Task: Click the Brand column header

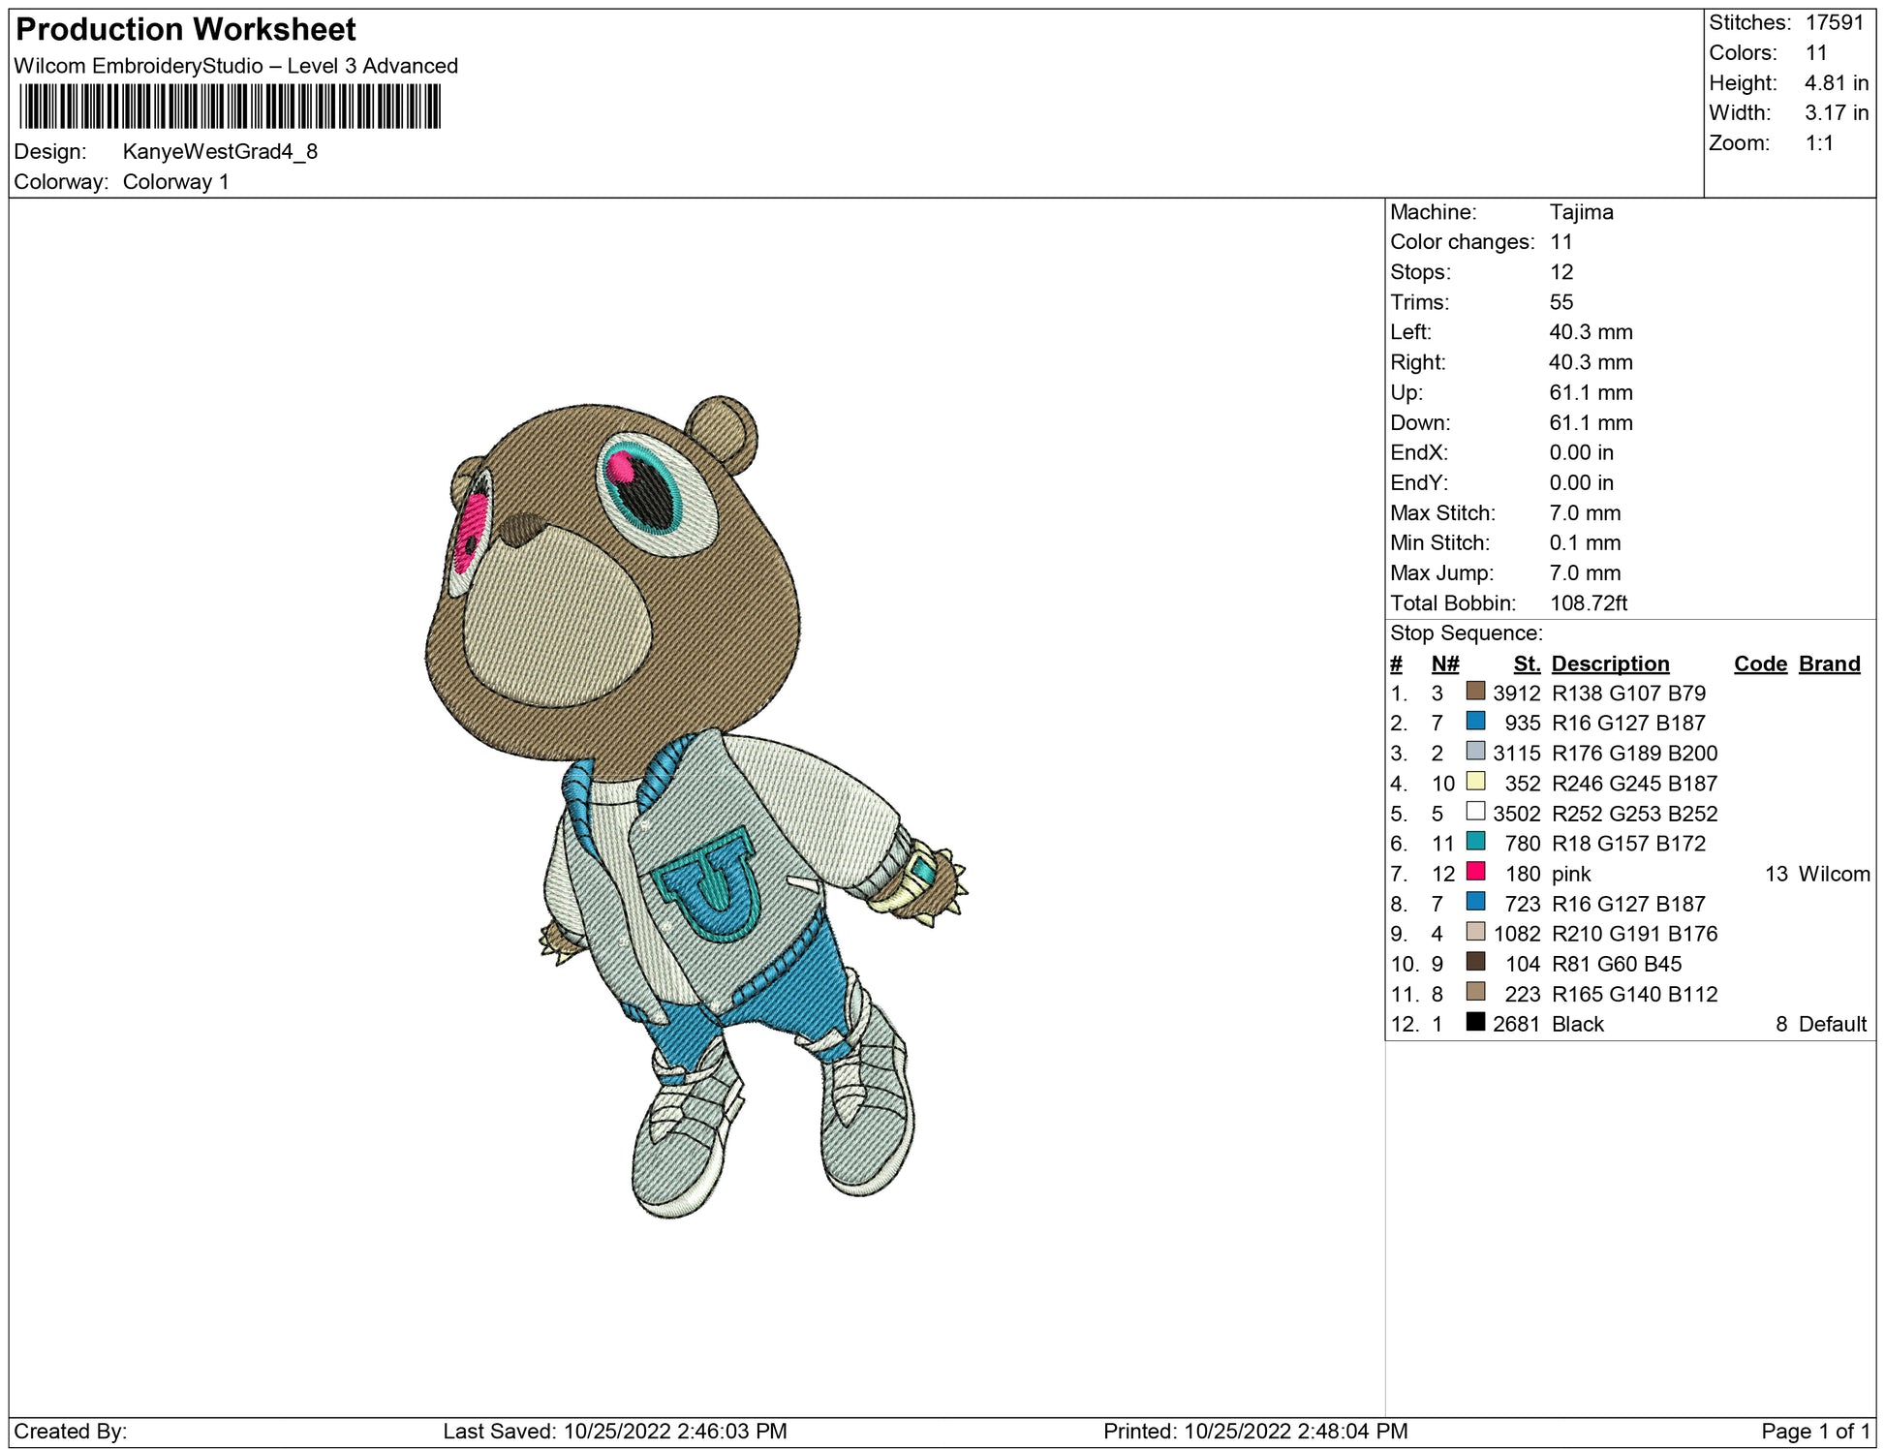Action: click(1829, 663)
